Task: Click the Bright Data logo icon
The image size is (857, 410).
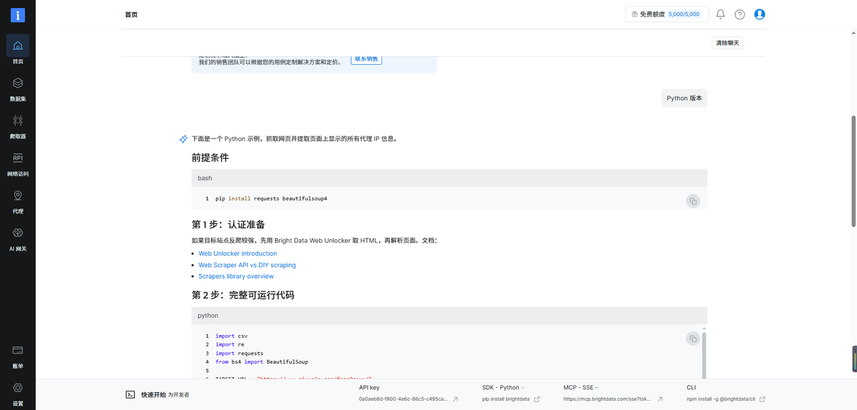Action: [x=17, y=15]
